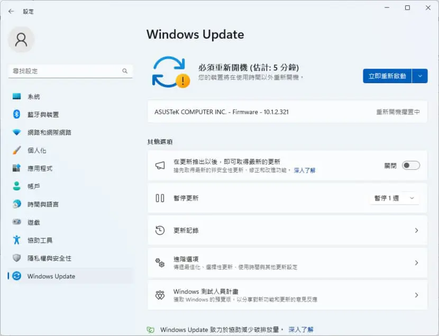The width and height of the screenshot is (439, 336).
Task: Open 更新記錄 update history row
Action: click(287, 231)
